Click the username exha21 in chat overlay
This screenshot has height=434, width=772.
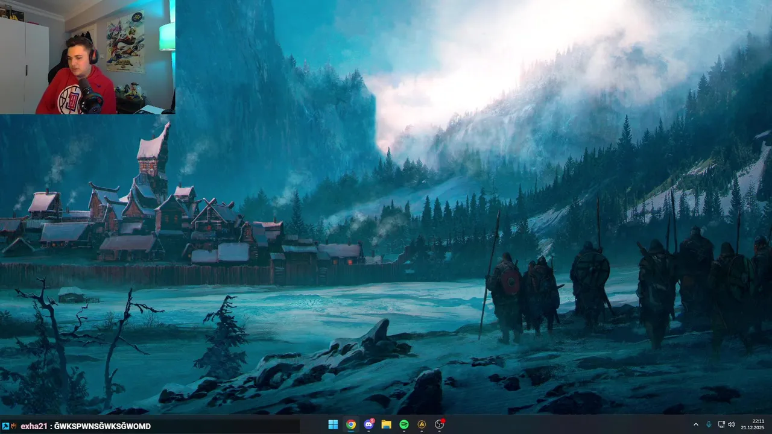coord(34,426)
